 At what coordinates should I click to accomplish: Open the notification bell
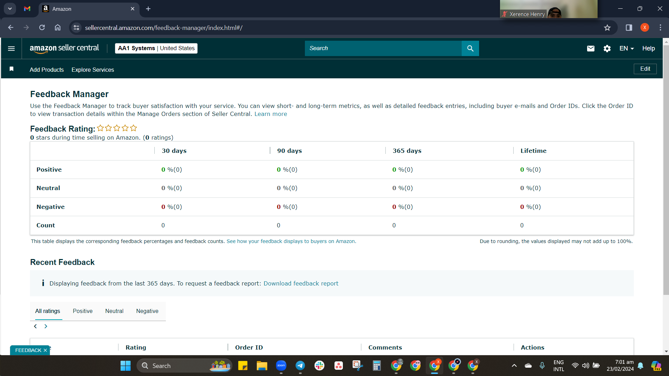point(640,366)
